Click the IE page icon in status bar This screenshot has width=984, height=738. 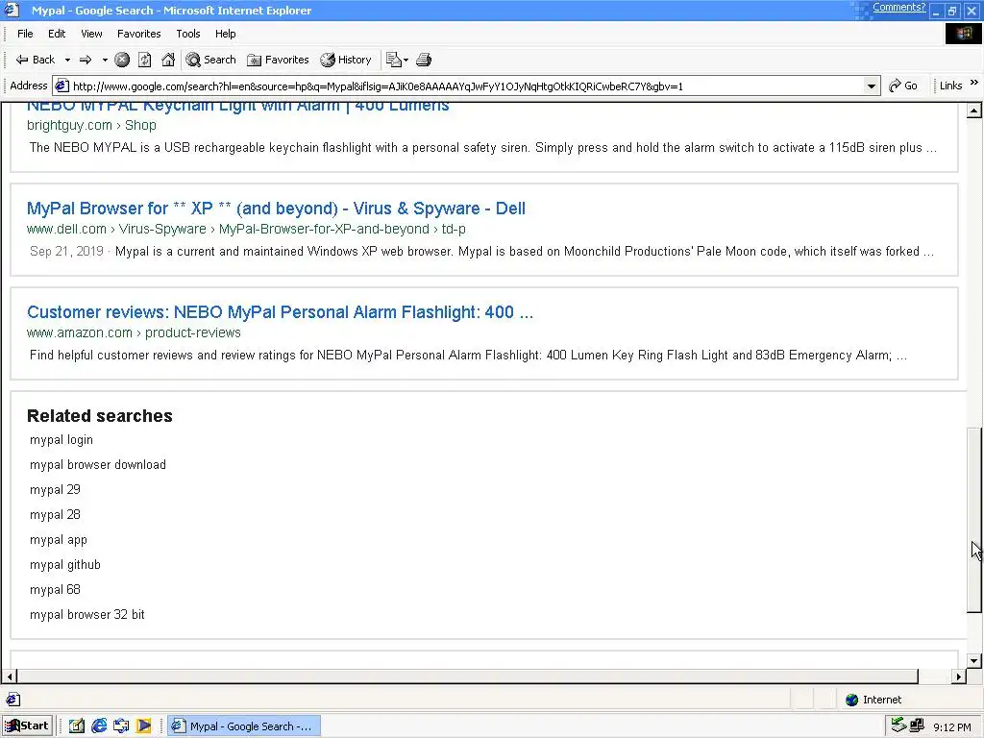(13, 700)
